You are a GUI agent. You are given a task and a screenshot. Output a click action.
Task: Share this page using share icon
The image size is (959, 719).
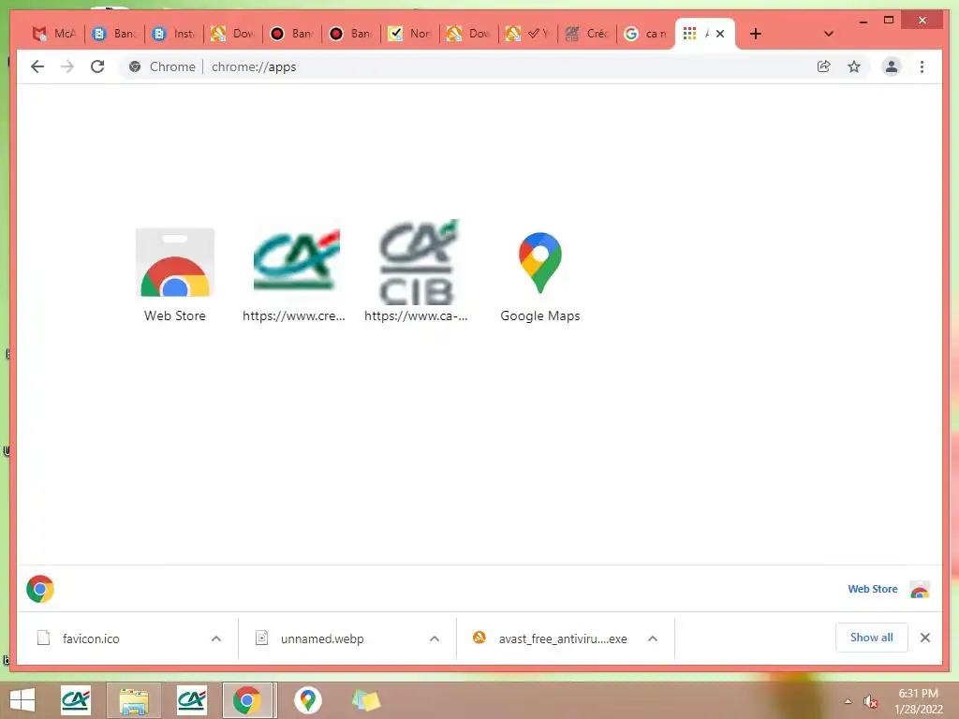coord(824,66)
